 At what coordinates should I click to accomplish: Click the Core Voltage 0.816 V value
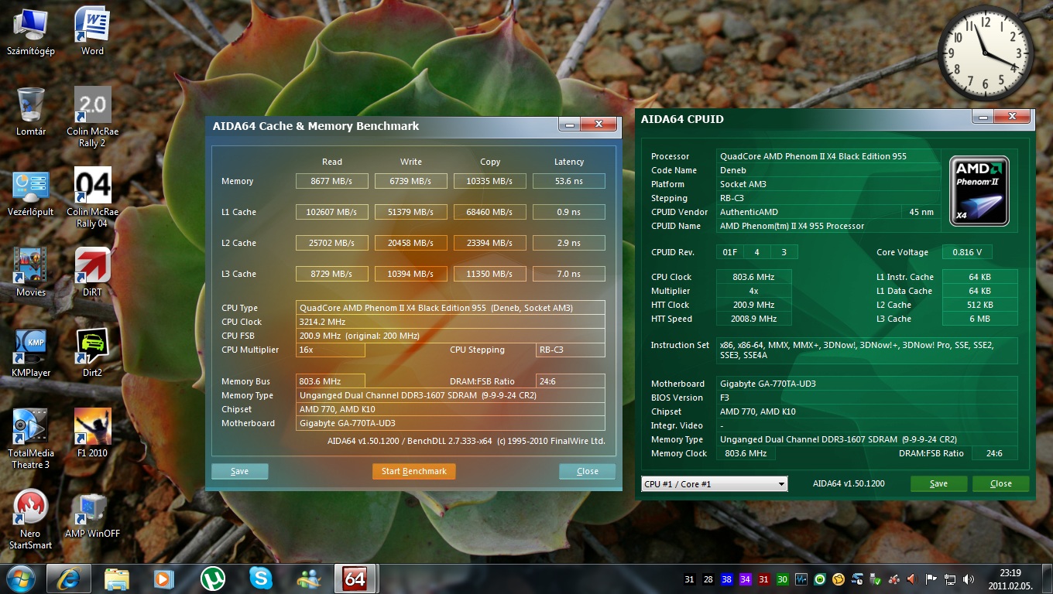pos(967,252)
